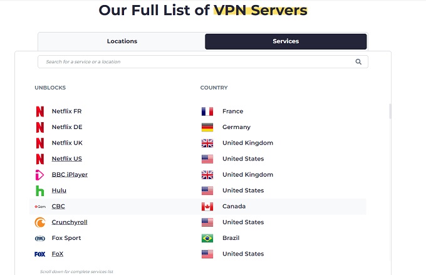Click the UK flag in Netflix UK row
The height and width of the screenshot is (275, 426).
pos(207,143)
